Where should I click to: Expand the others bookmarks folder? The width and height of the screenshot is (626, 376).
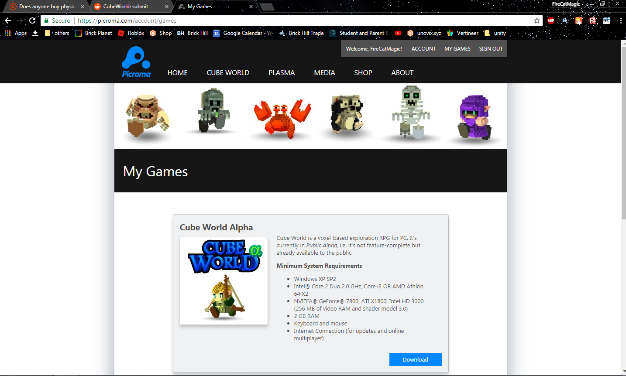(x=57, y=33)
